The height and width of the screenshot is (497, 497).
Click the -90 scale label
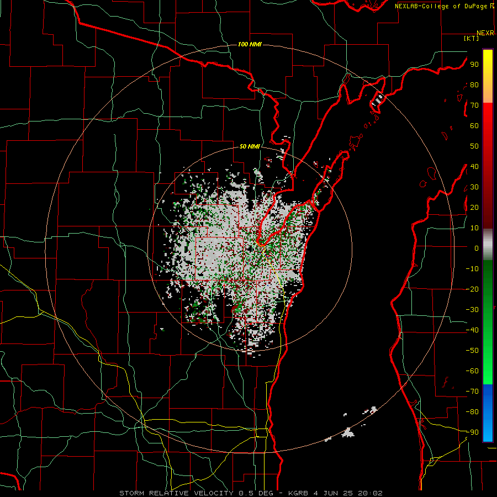click(x=472, y=432)
